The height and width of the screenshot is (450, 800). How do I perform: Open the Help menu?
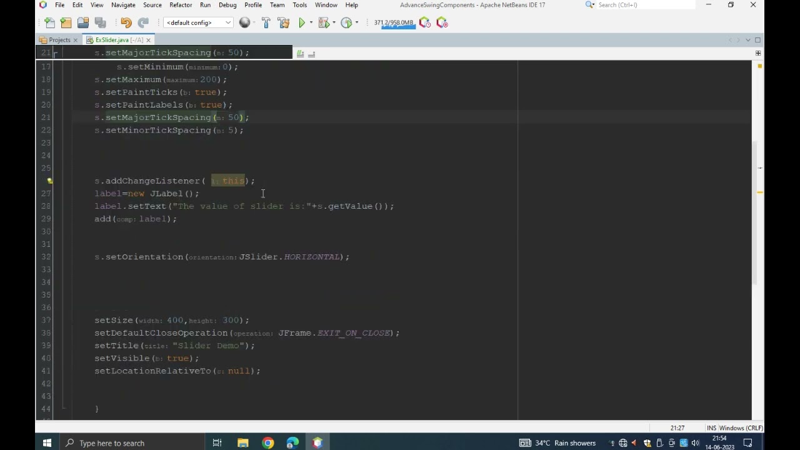coord(352,5)
